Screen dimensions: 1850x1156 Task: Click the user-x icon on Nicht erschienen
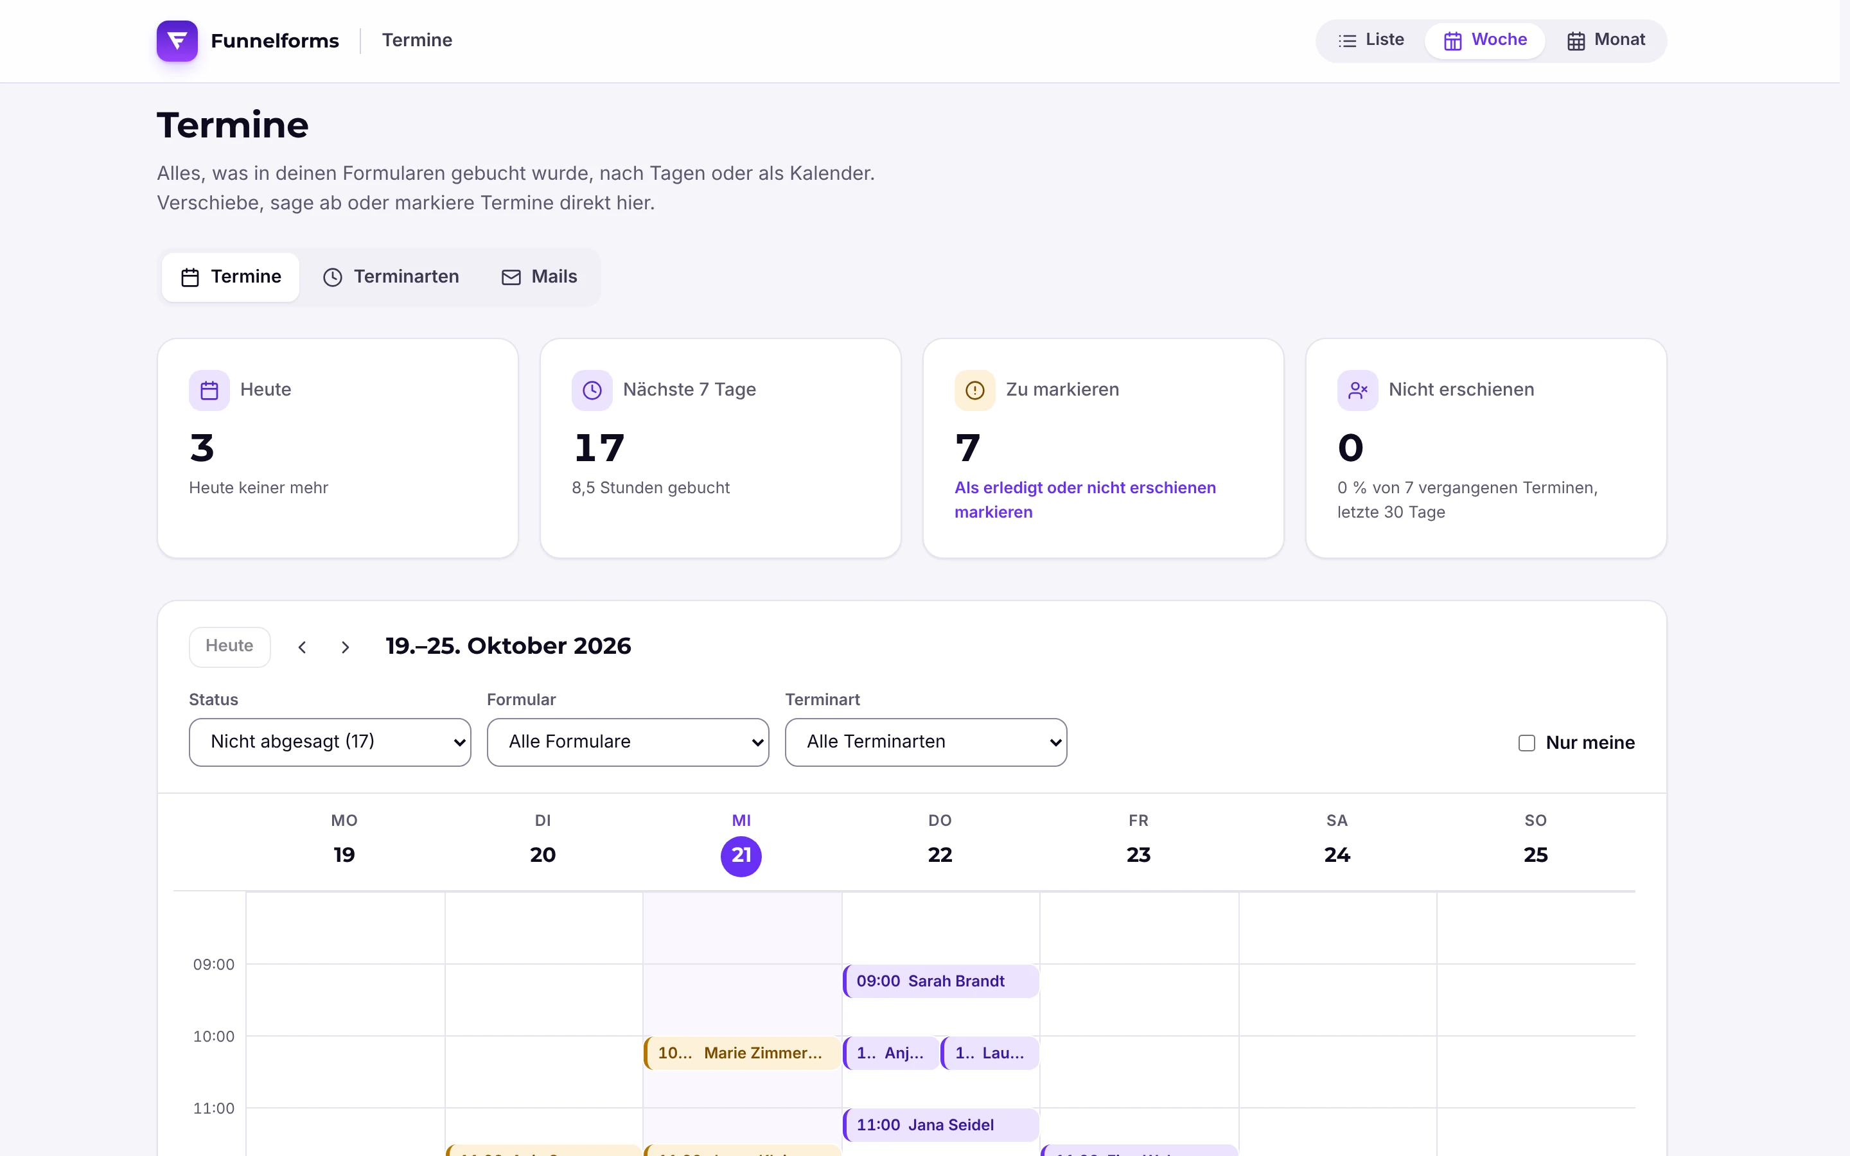tap(1357, 390)
